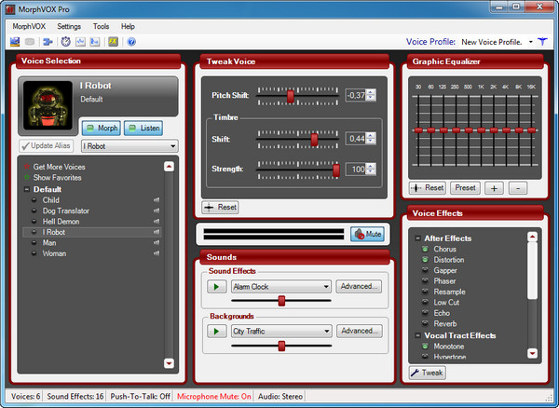This screenshot has width=559, height=408.
Task: Open the Settings menu
Action: click(x=69, y=26)
